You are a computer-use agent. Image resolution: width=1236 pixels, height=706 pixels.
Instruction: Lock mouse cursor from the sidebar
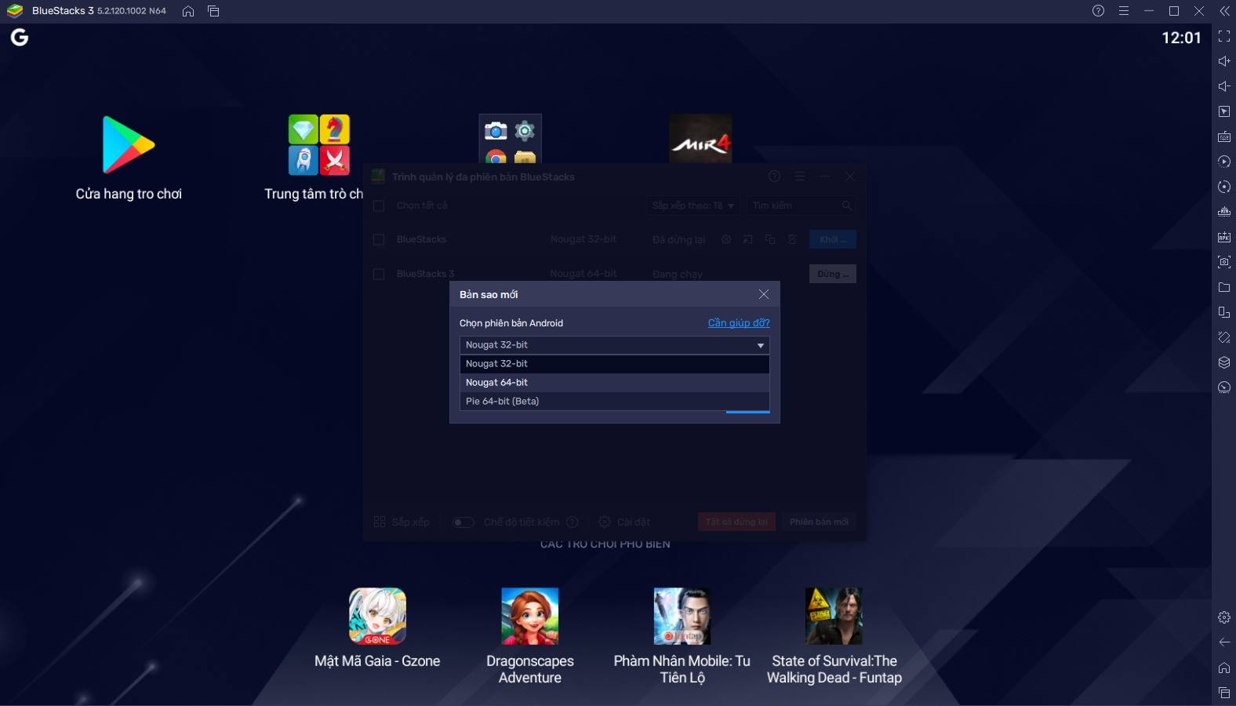(x=1224, y=111)
